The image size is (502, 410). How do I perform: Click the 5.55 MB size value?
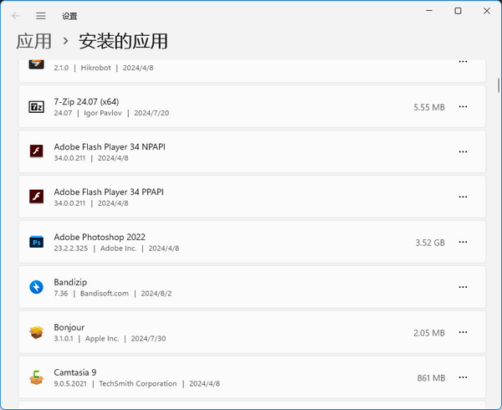tap(429, 107)
